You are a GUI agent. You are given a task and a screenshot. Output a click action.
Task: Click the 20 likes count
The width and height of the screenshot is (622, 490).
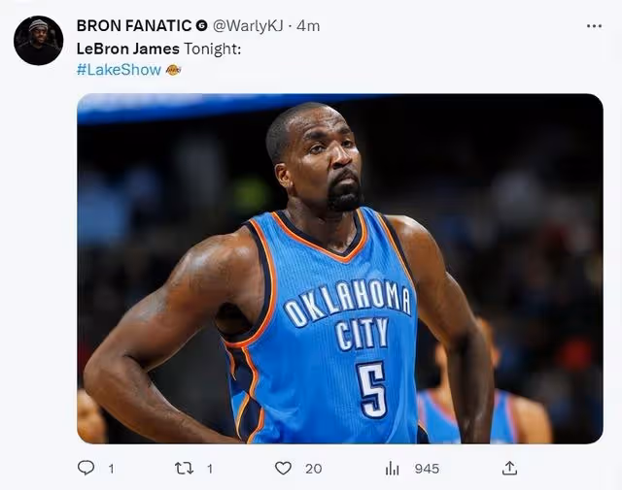click(x=313, y=469)
